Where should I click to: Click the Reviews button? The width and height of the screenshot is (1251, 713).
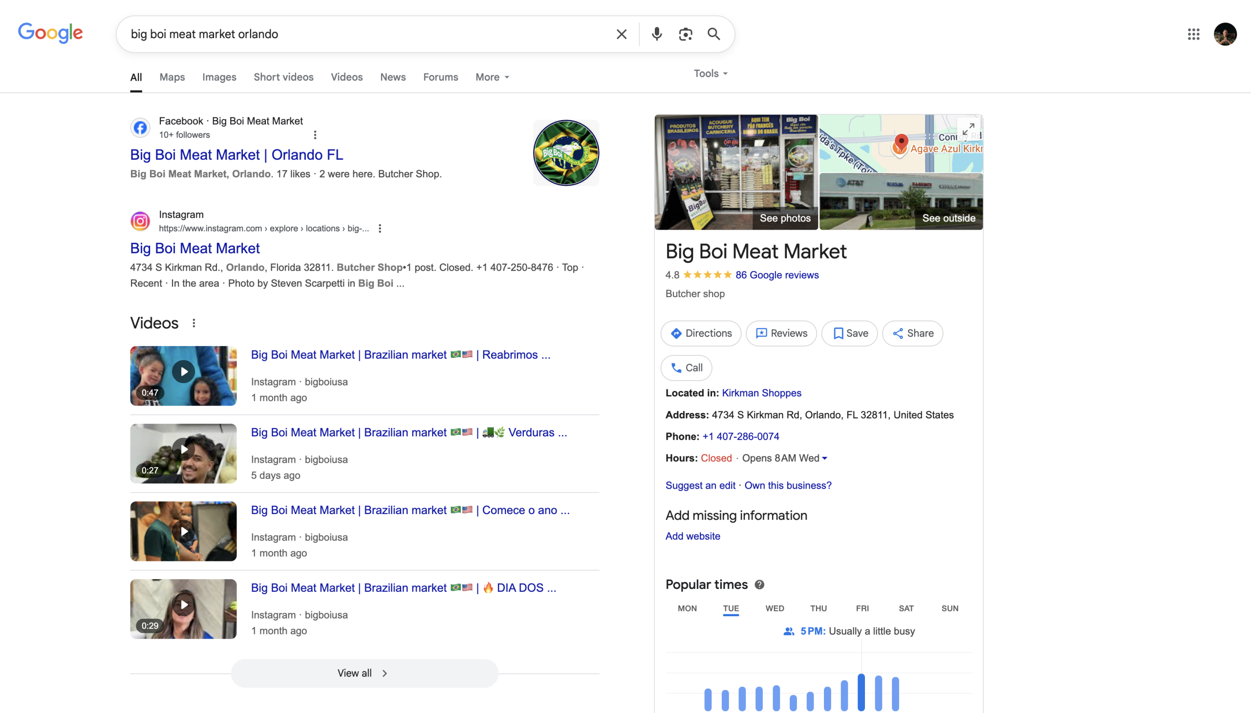point(781,333)
